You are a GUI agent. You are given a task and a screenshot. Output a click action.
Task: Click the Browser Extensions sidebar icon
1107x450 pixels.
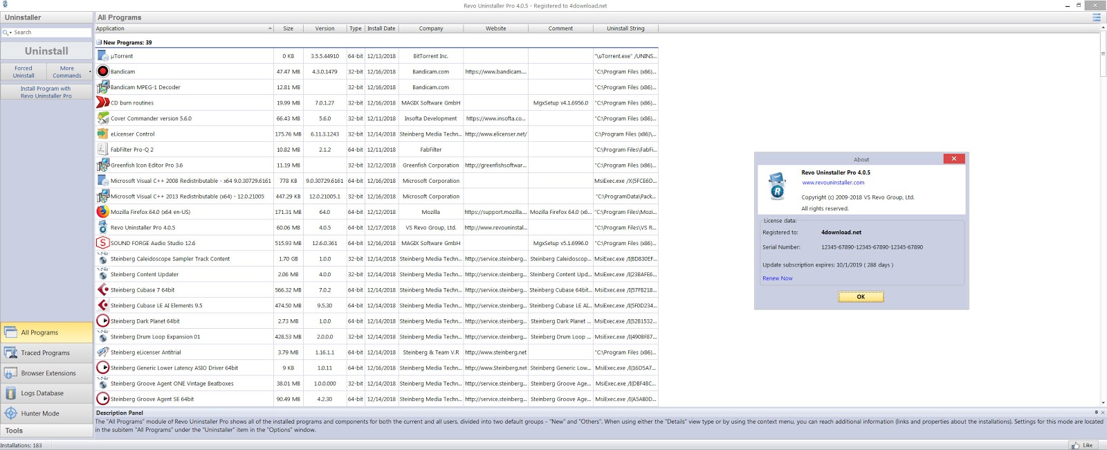(11, 373)
